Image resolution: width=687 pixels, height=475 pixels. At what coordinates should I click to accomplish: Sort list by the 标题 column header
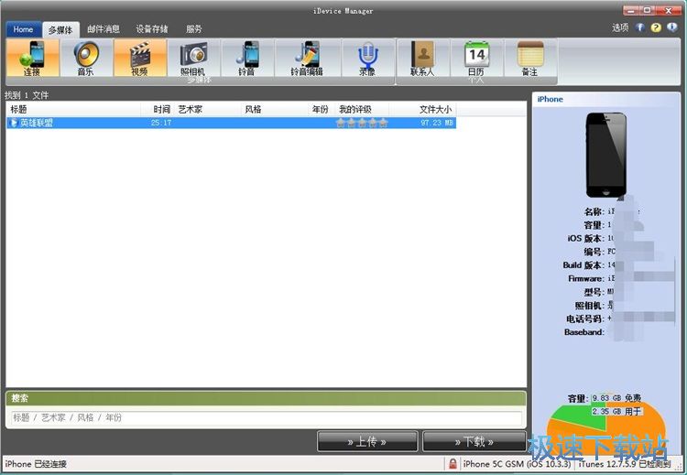[x=73, y=110]
